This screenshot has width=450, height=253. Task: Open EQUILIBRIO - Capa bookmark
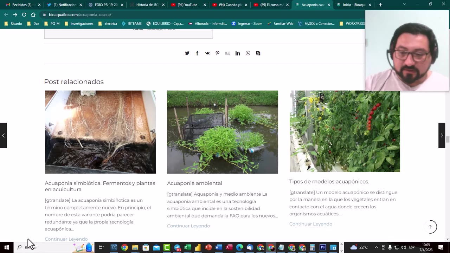[x=165, y=24]
